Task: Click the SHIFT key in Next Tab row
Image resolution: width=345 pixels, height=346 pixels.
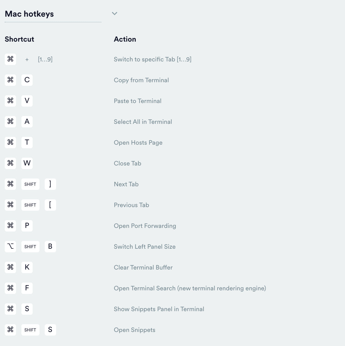Action: 30,184
